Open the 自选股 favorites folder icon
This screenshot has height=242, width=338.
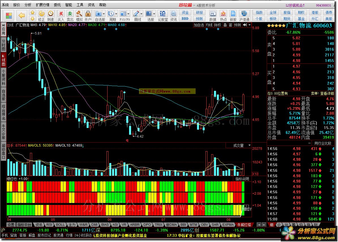[x=98, y=14]
